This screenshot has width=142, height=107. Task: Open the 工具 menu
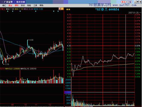(x=35, y=5)
